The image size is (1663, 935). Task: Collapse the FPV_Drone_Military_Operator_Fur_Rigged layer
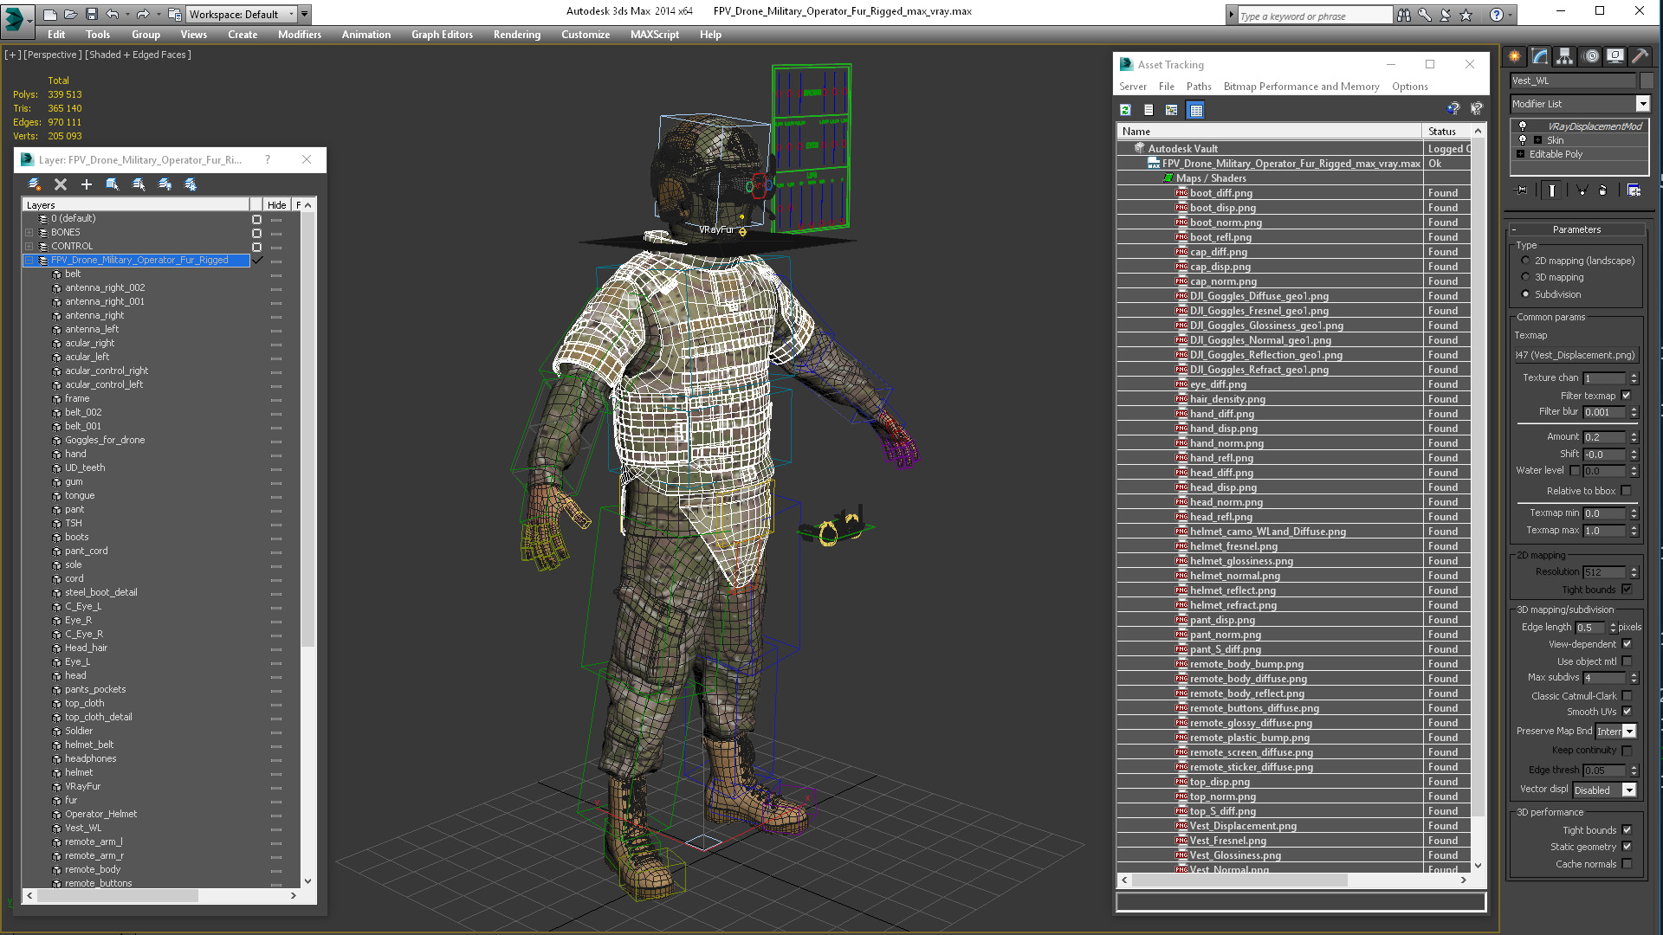click(29, 260)
